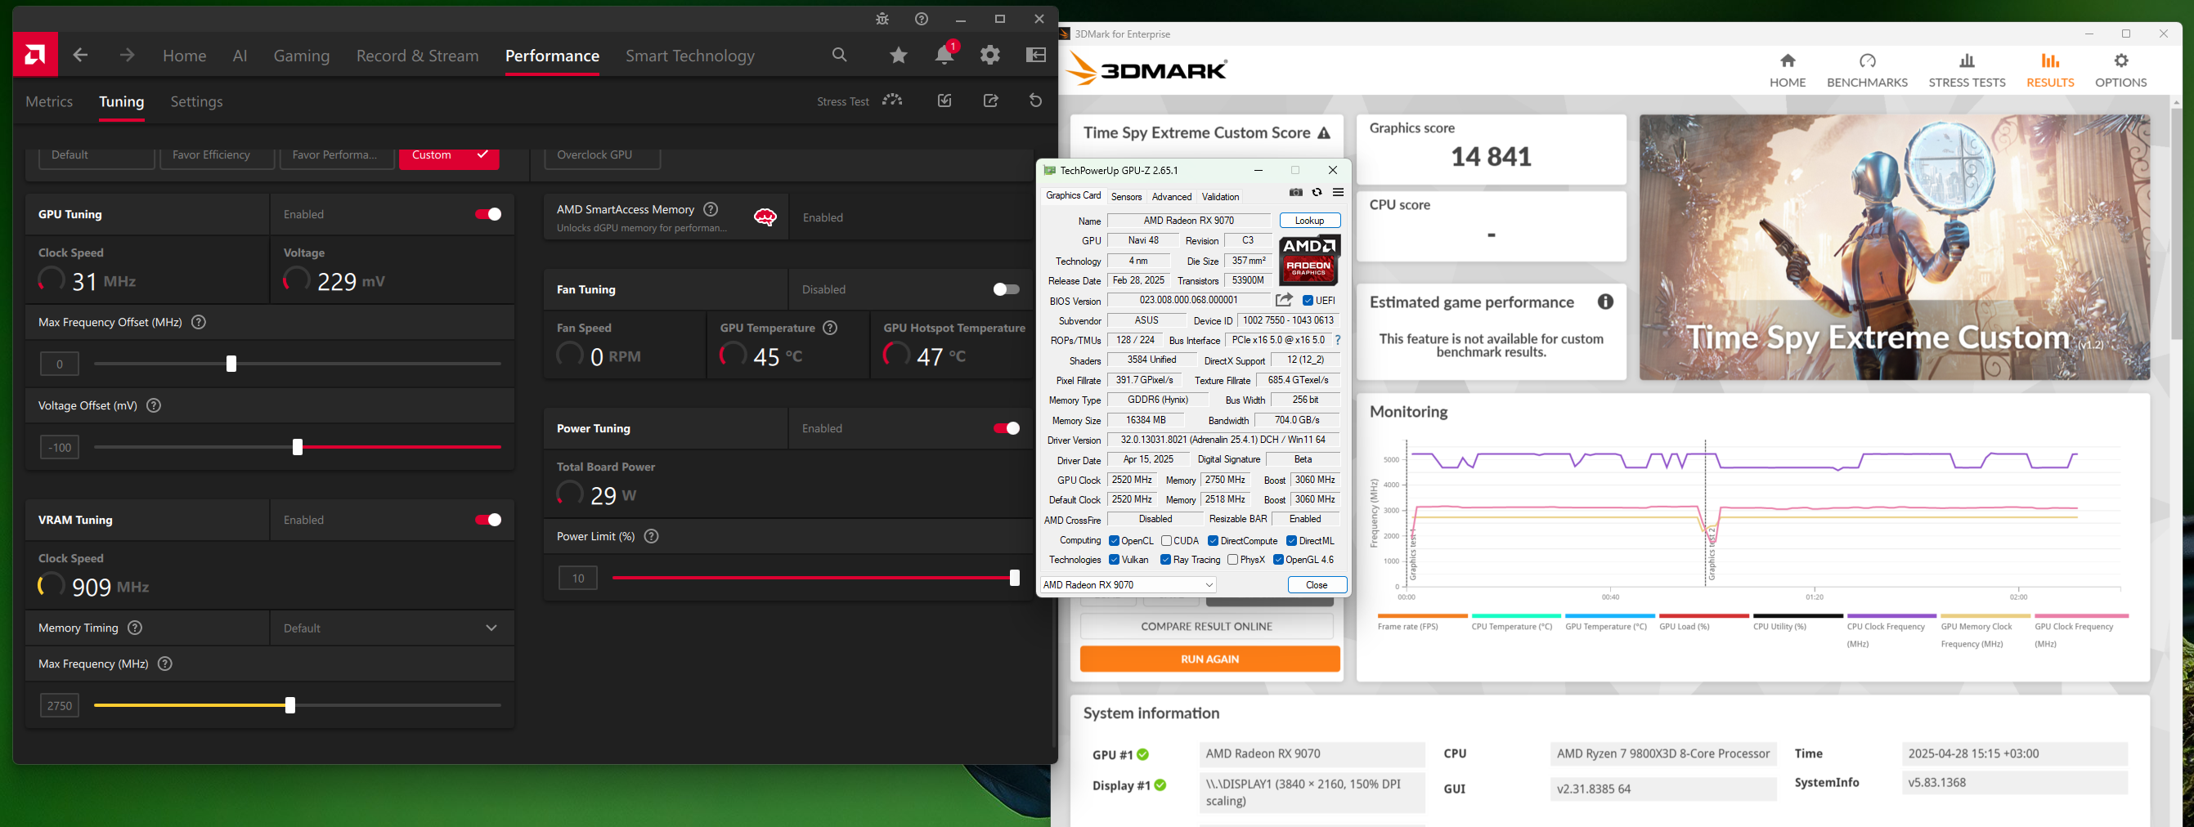Show estimated game performance info icon
The height and width of the screenshot is (827, 2194).
click(1605, 302)
